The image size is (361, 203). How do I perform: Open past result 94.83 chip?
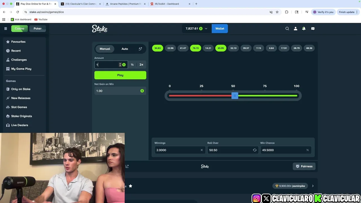click(x=158, y=48)
